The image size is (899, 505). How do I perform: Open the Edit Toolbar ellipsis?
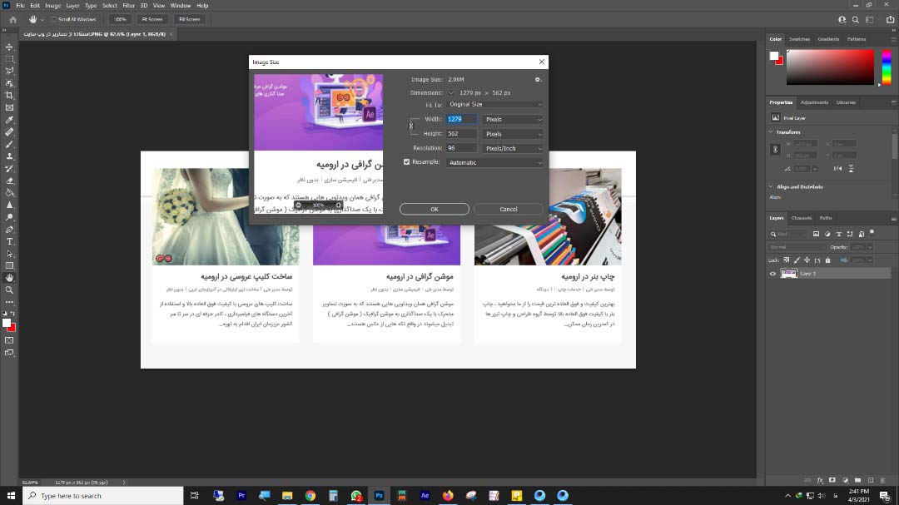pyautogui.click(x=9, y=301)
